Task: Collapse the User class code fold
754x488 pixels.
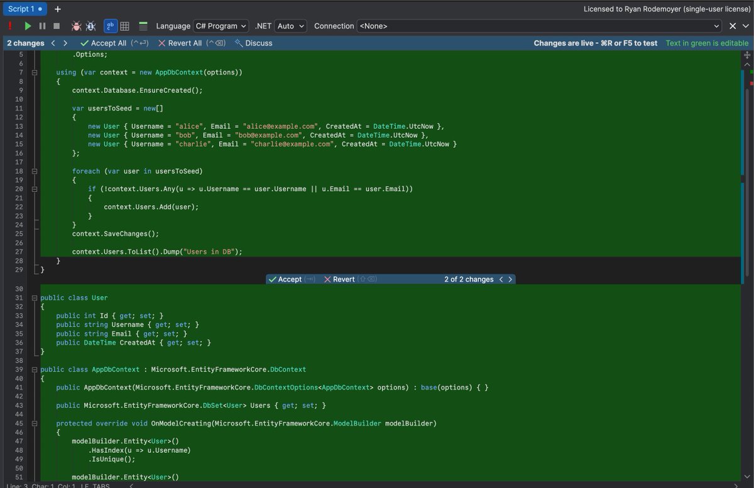Action: [x=34, y=297]
